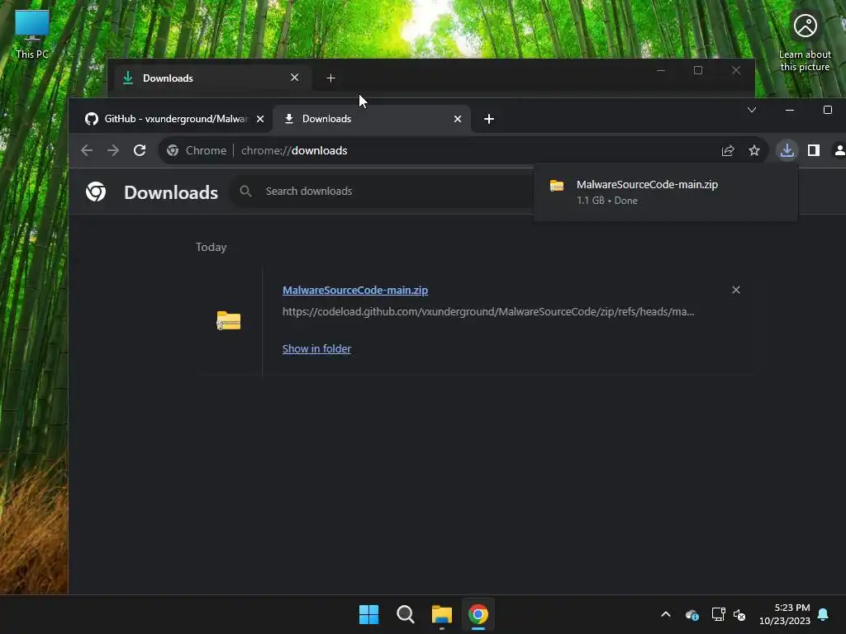
Task: Open MalwareSourceCode-main.zip from the download popup
Action: click(x=647, y=184)
